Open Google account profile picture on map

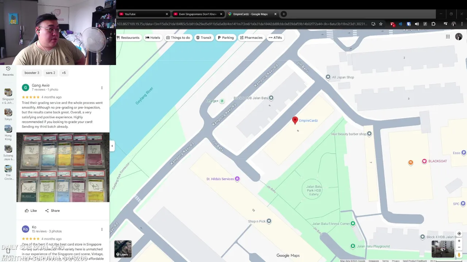click(x=459, y=37)
